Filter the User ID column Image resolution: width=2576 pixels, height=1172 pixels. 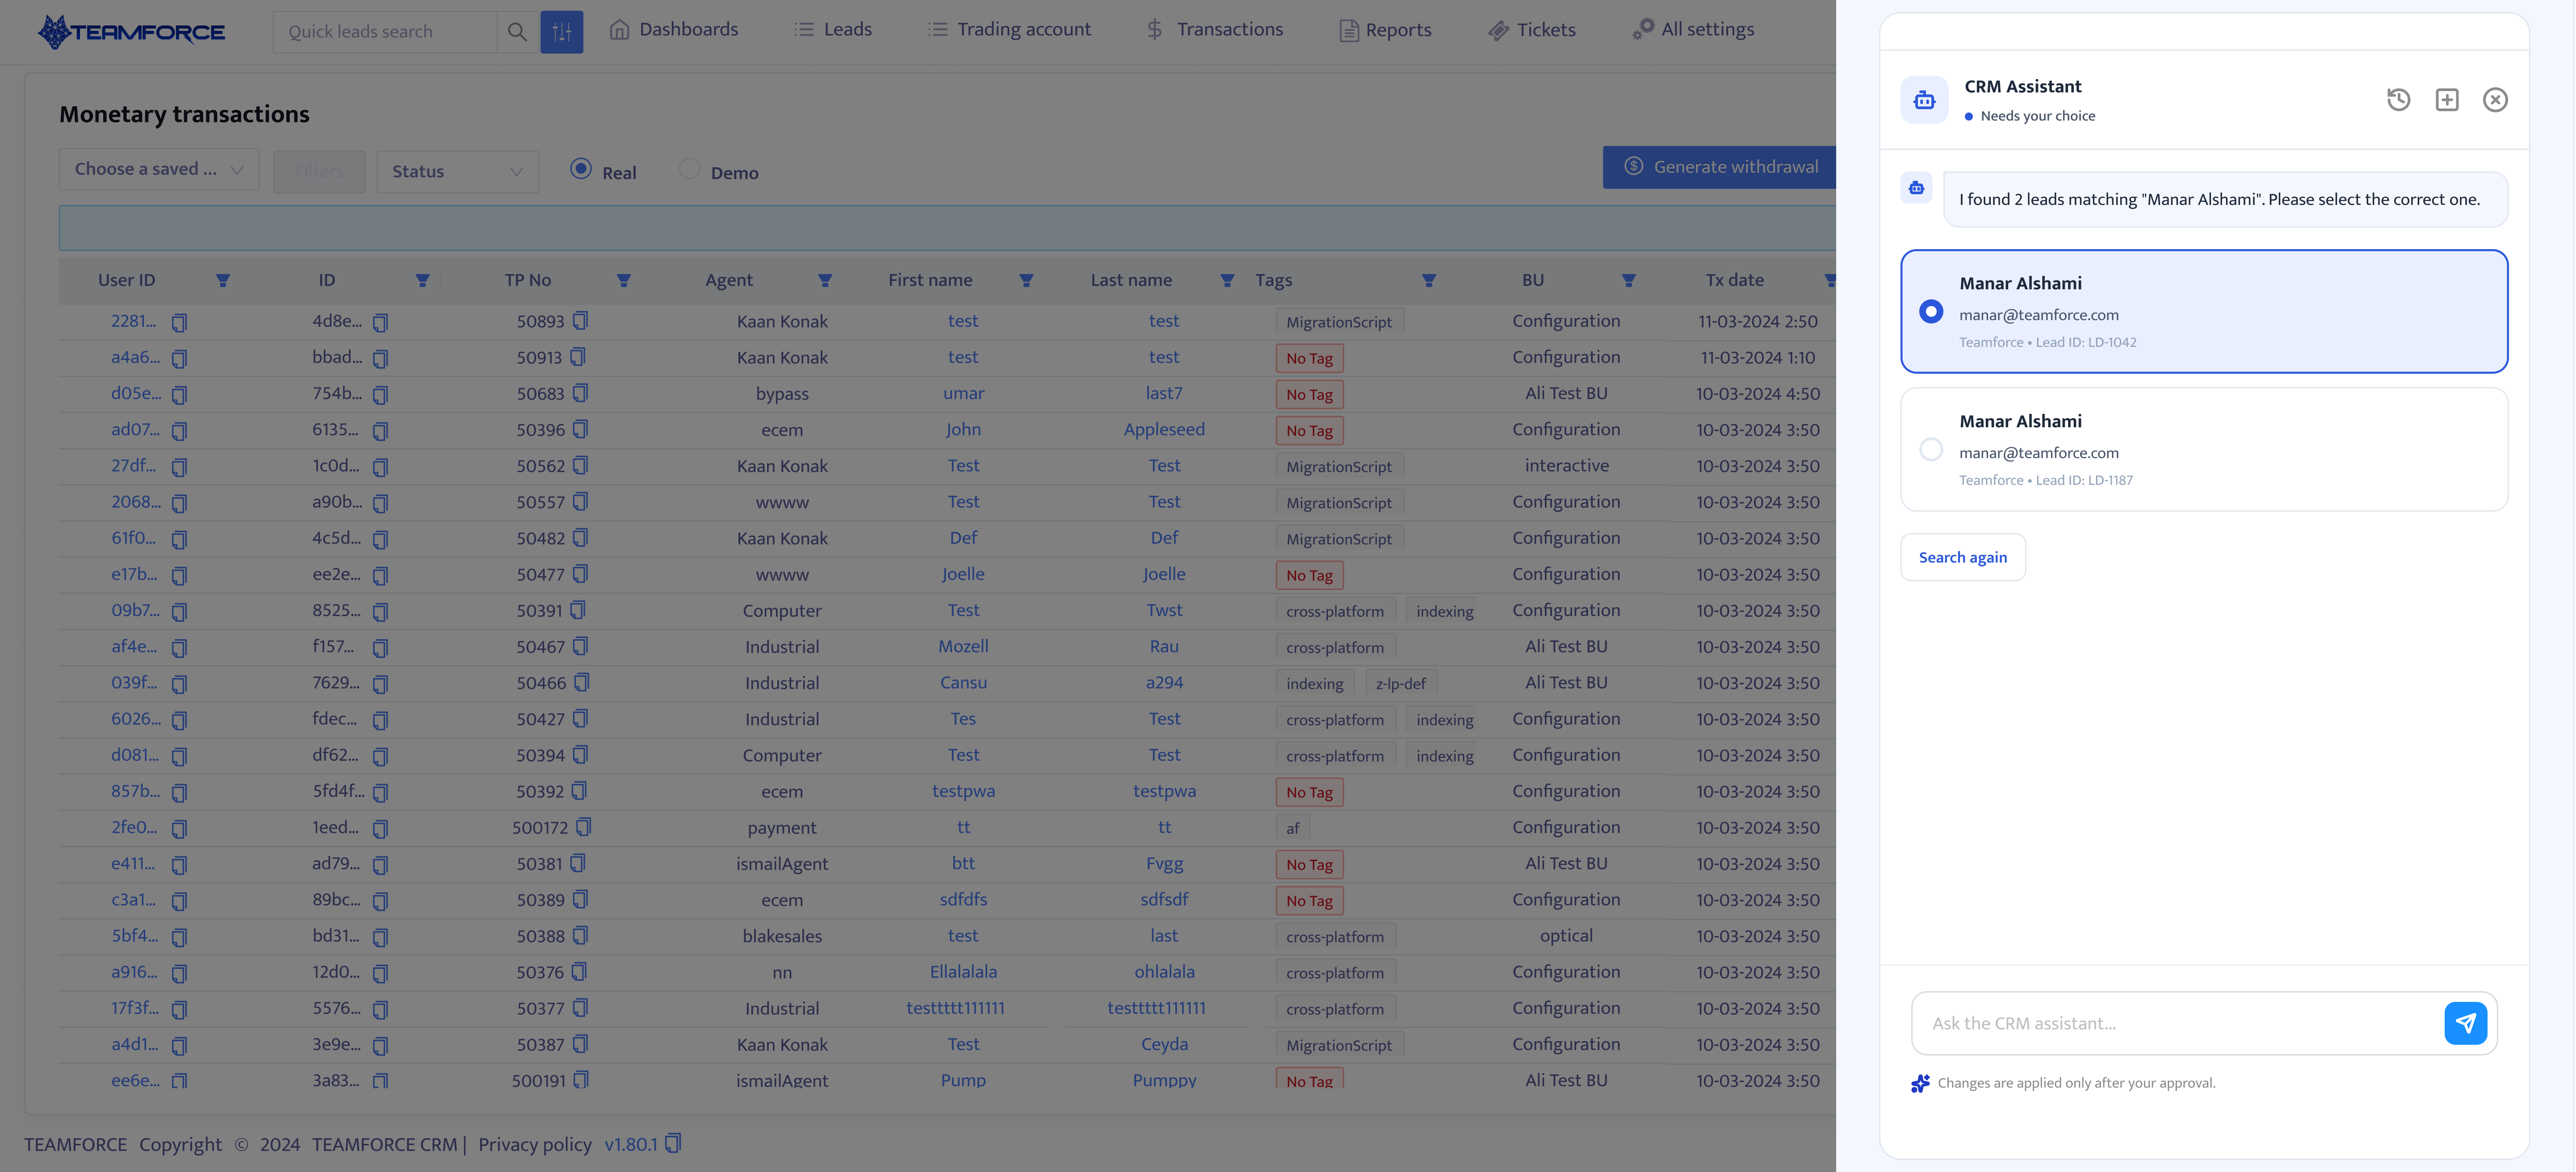click(223, 281)
